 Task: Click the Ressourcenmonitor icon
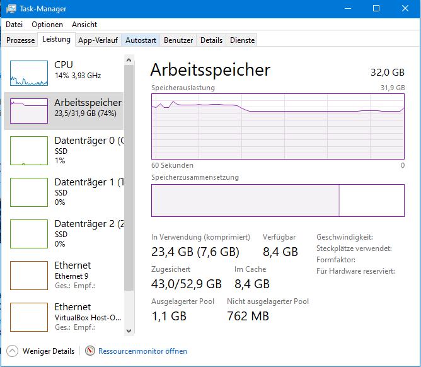pos(90,351)
